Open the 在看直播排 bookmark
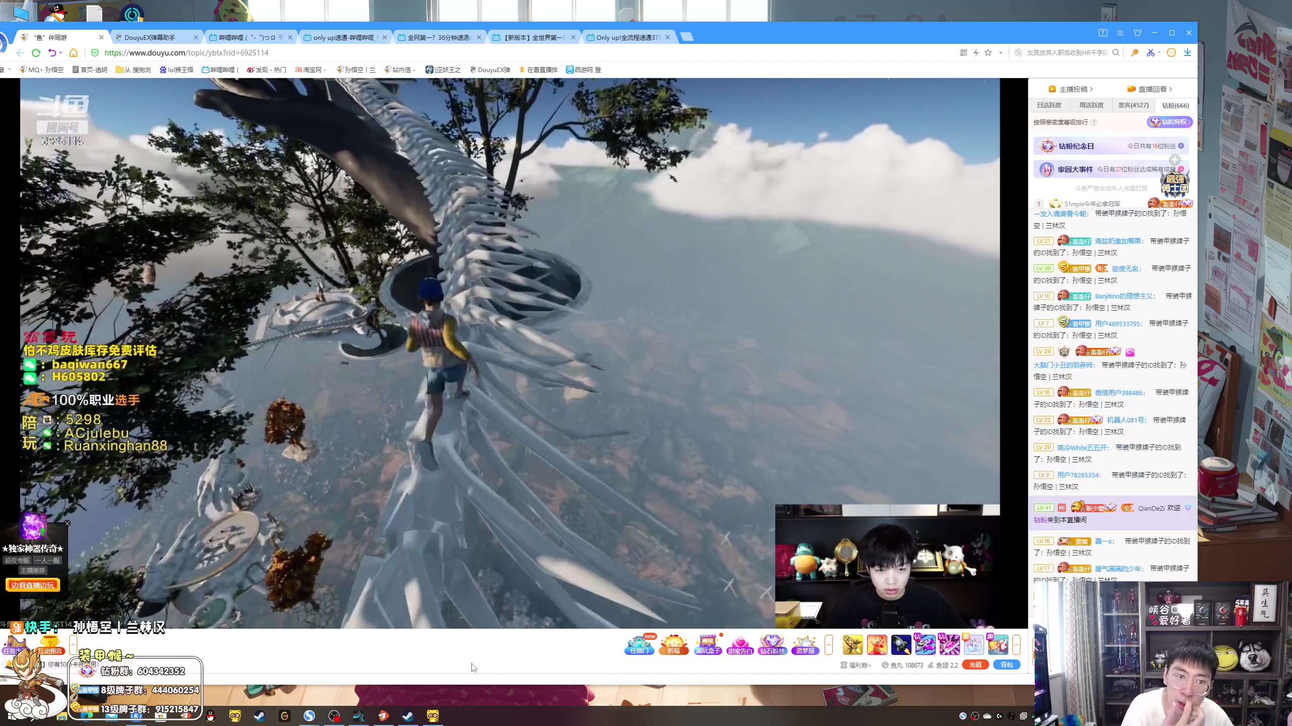 [x=538, y=70]
